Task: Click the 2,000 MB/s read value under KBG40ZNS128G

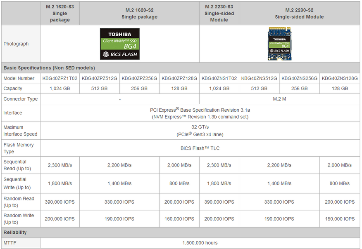Action: click(x=340, y=165)
